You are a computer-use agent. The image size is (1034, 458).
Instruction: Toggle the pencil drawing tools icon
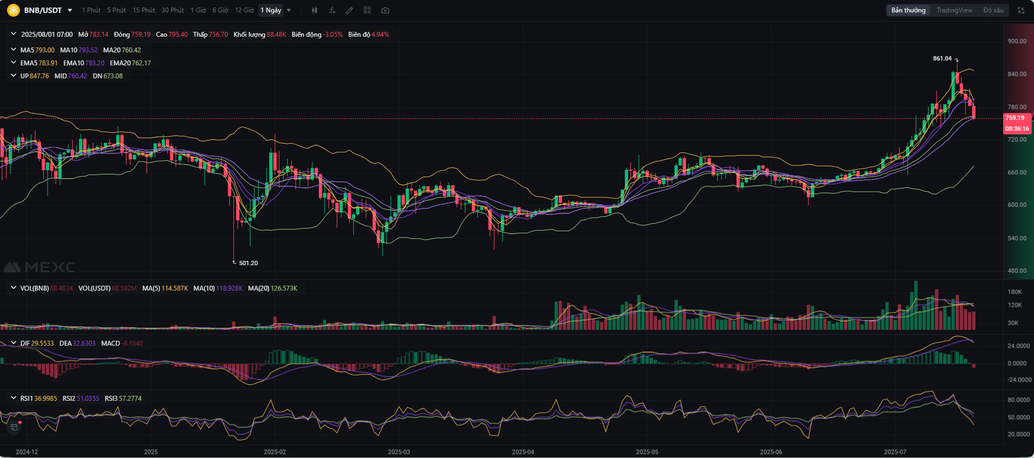coord(350,10)
